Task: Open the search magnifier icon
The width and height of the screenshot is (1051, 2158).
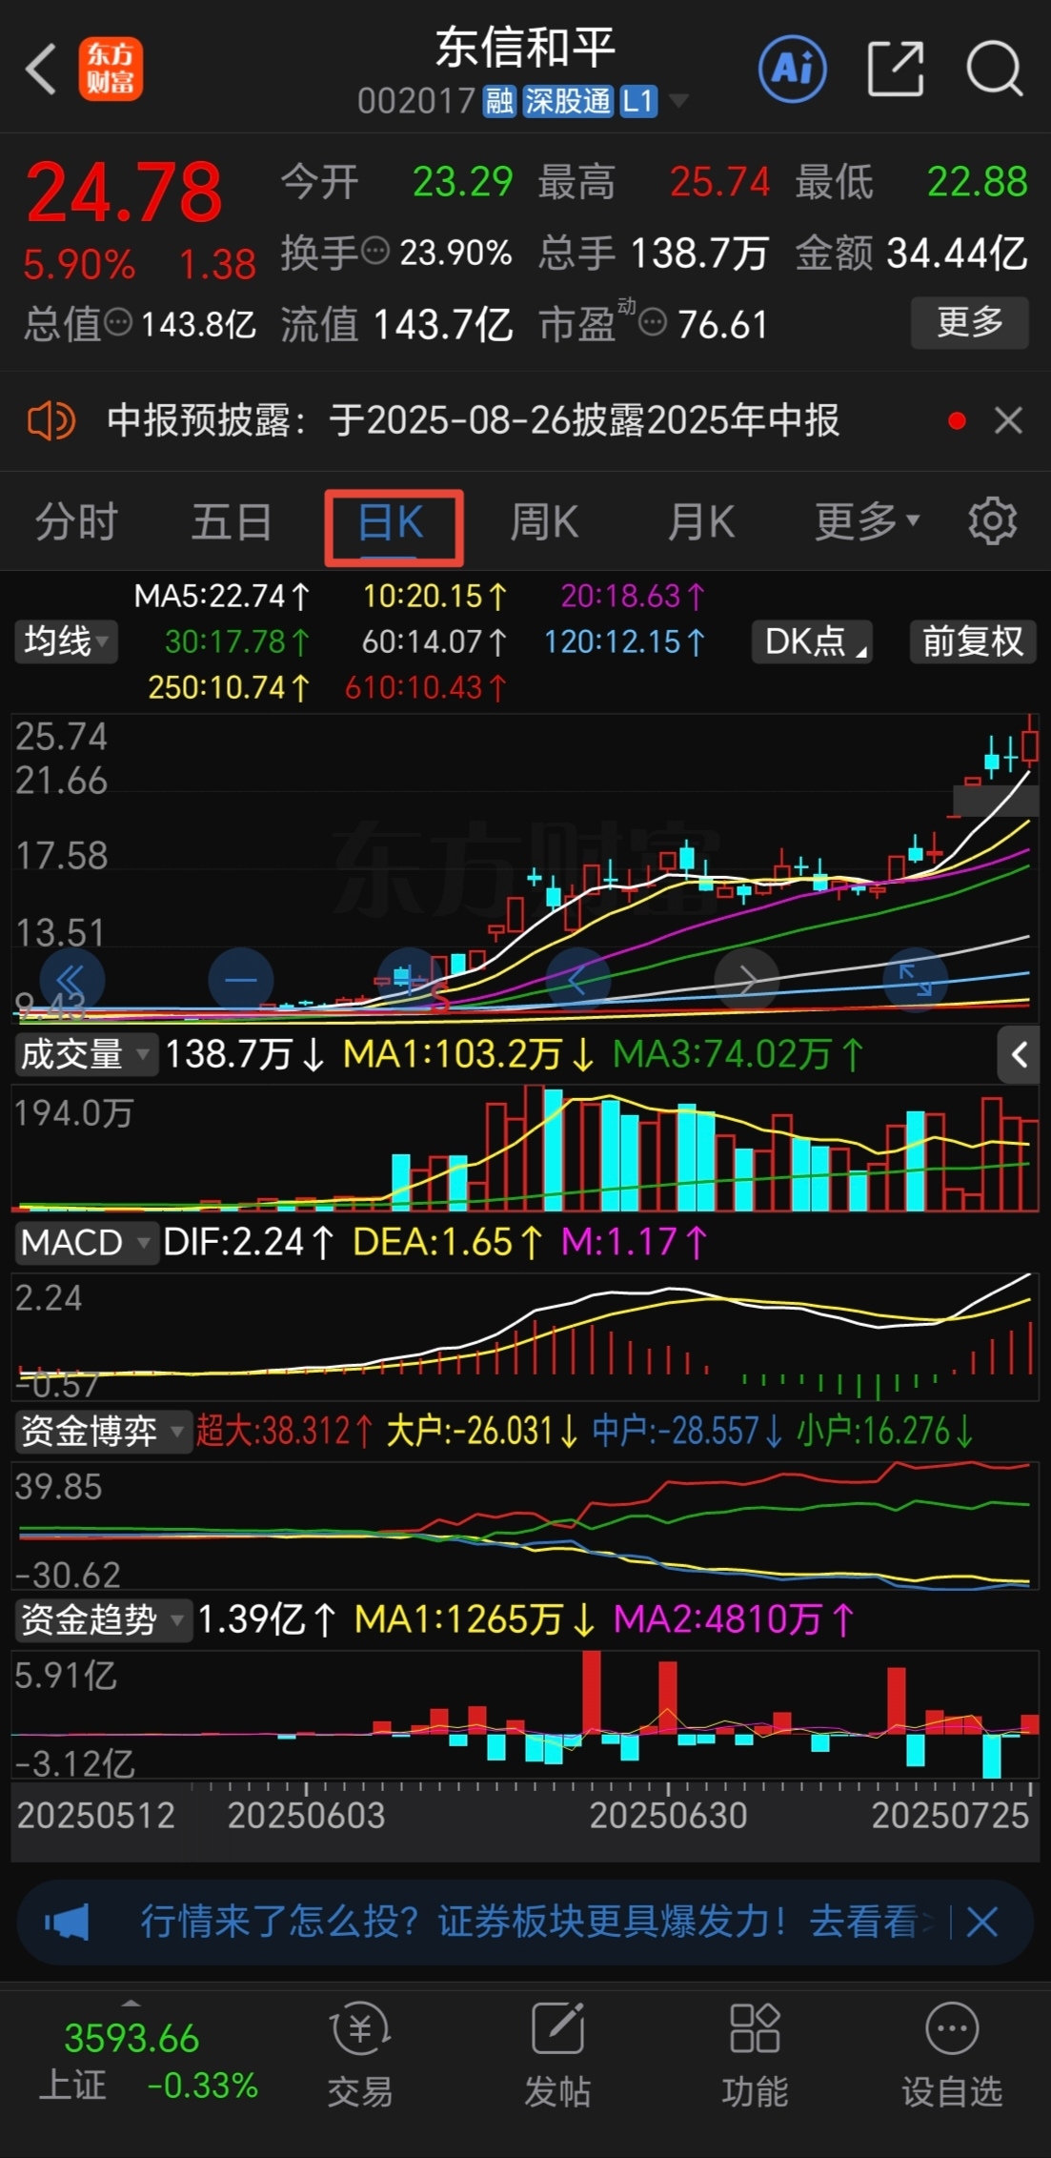Action: (x=994, y=69)
